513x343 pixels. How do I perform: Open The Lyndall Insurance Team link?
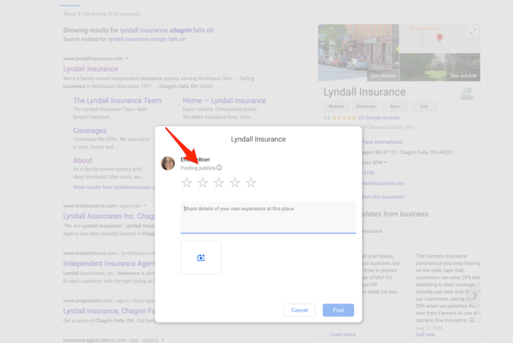[117, 101]
